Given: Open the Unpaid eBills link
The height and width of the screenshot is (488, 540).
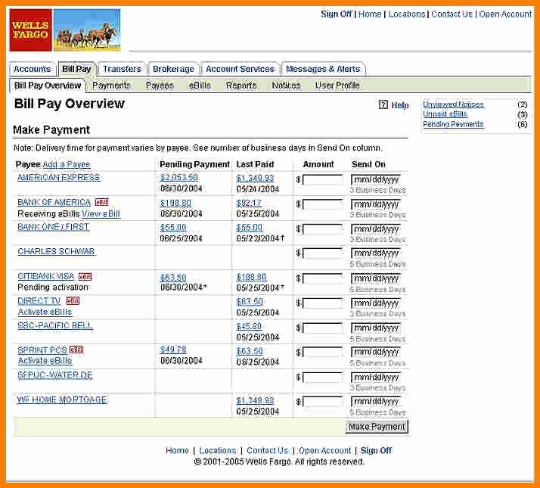Looking at the screenshot, I should 445,114.
